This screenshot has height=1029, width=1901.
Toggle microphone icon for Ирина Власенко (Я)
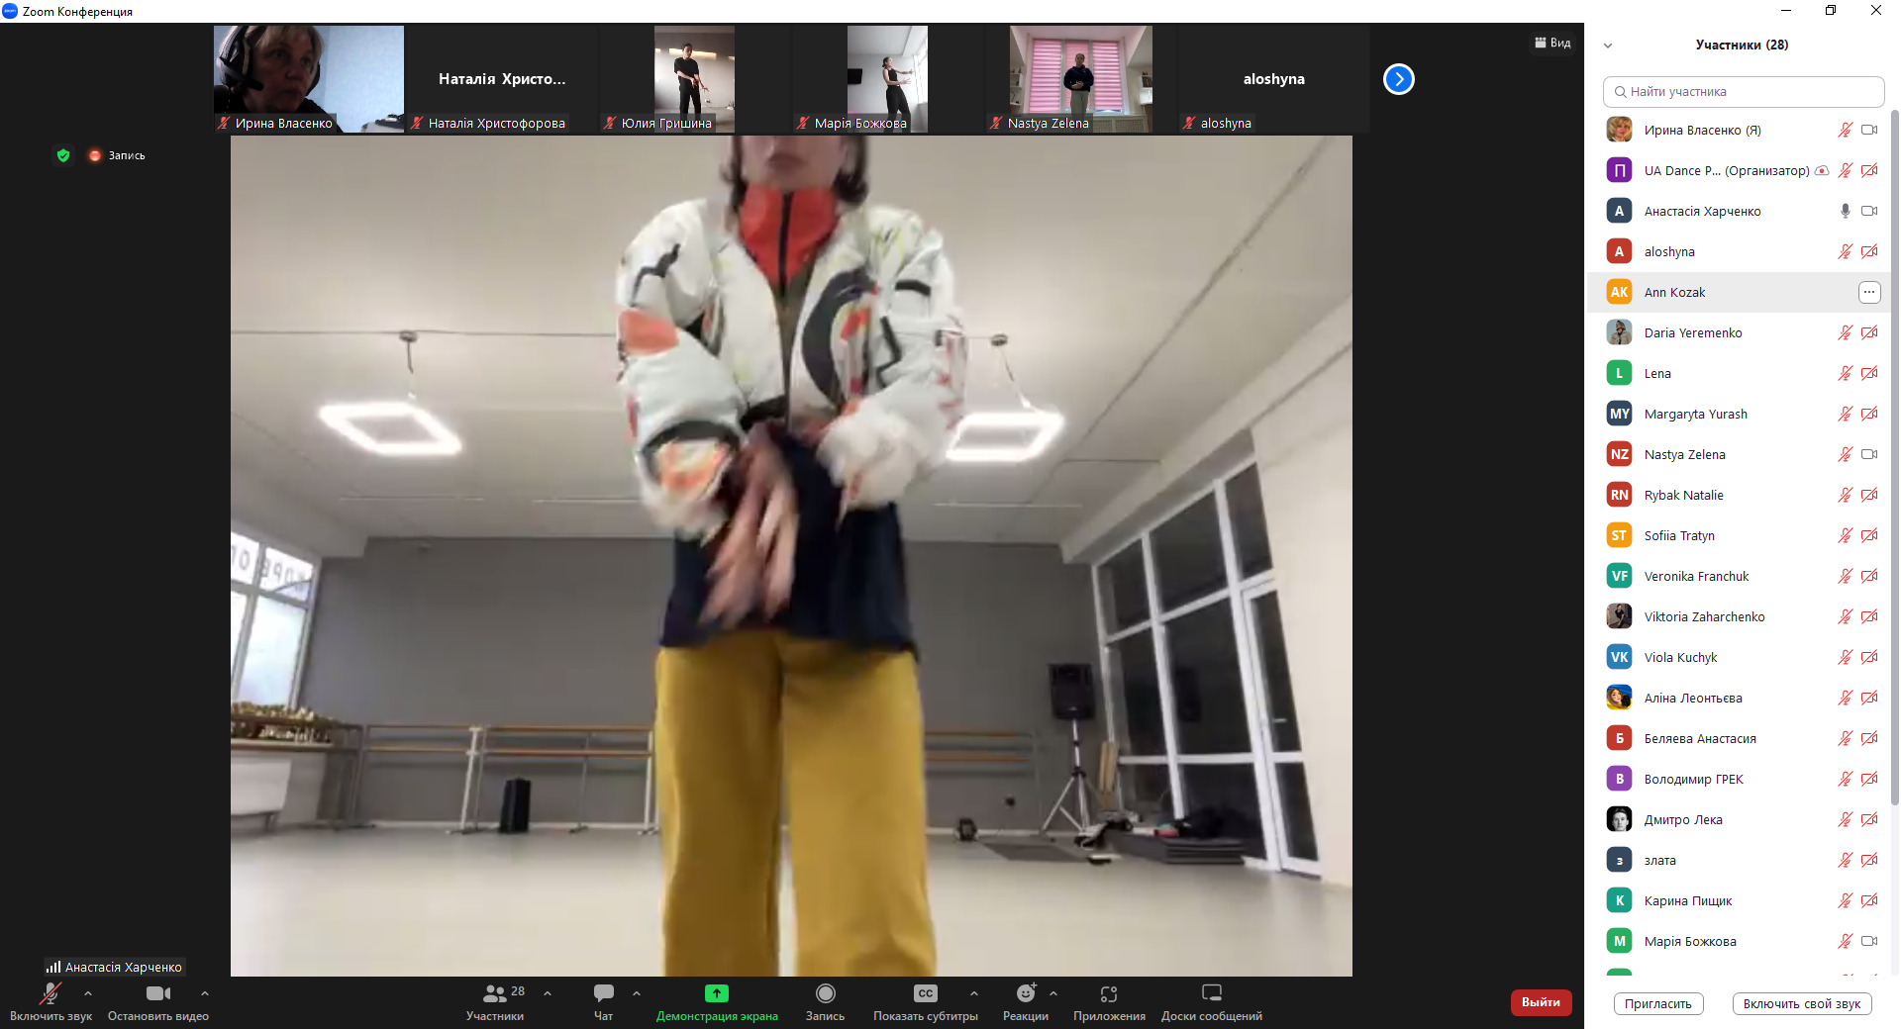pos(1846,130)
